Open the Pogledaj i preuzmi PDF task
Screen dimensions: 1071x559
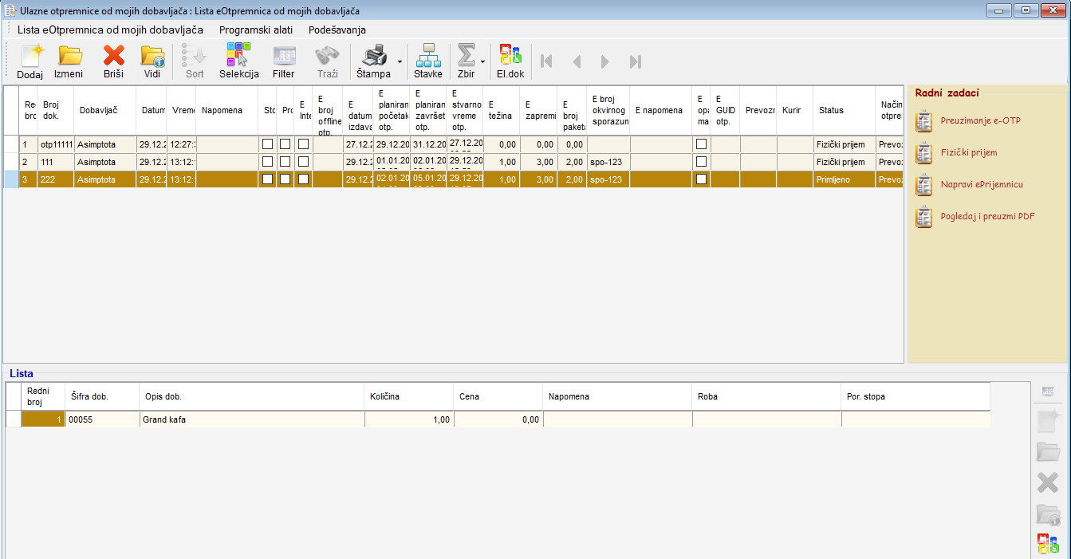(x=987, y=216)
